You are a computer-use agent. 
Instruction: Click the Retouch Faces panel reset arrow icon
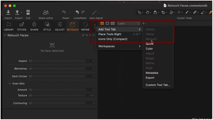coord(87,35)
